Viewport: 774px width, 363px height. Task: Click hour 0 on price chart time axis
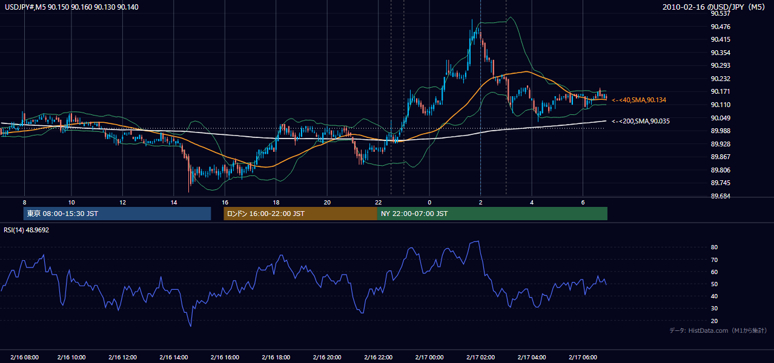(429, 202)
